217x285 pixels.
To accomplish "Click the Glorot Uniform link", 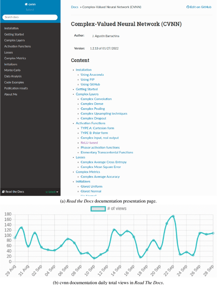I will 91,186.
